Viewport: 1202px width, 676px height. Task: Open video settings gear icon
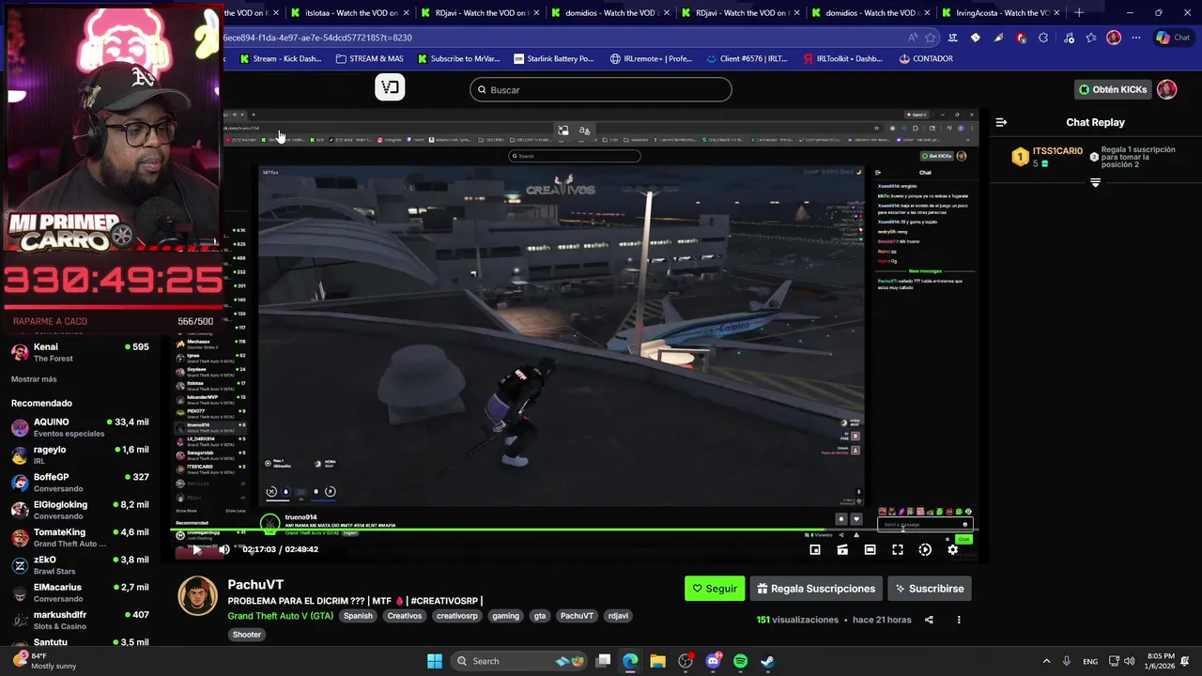click(x=952, y=550)
